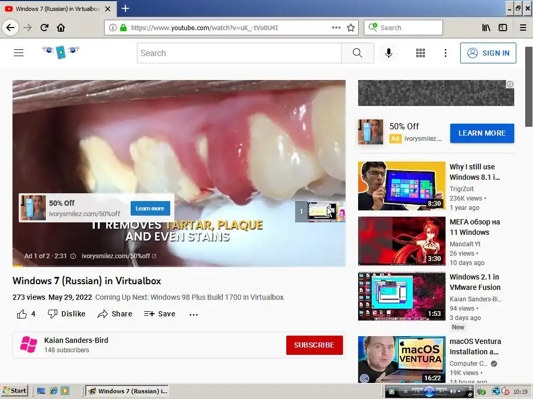Open the Firefox hamburger menu

click(523, 28)
